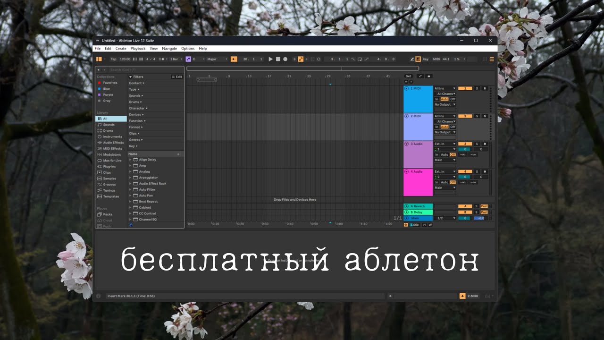This screenshot has height=340, width=604.
Task: Click the Tap tempo button
Action: coord(113,59)
